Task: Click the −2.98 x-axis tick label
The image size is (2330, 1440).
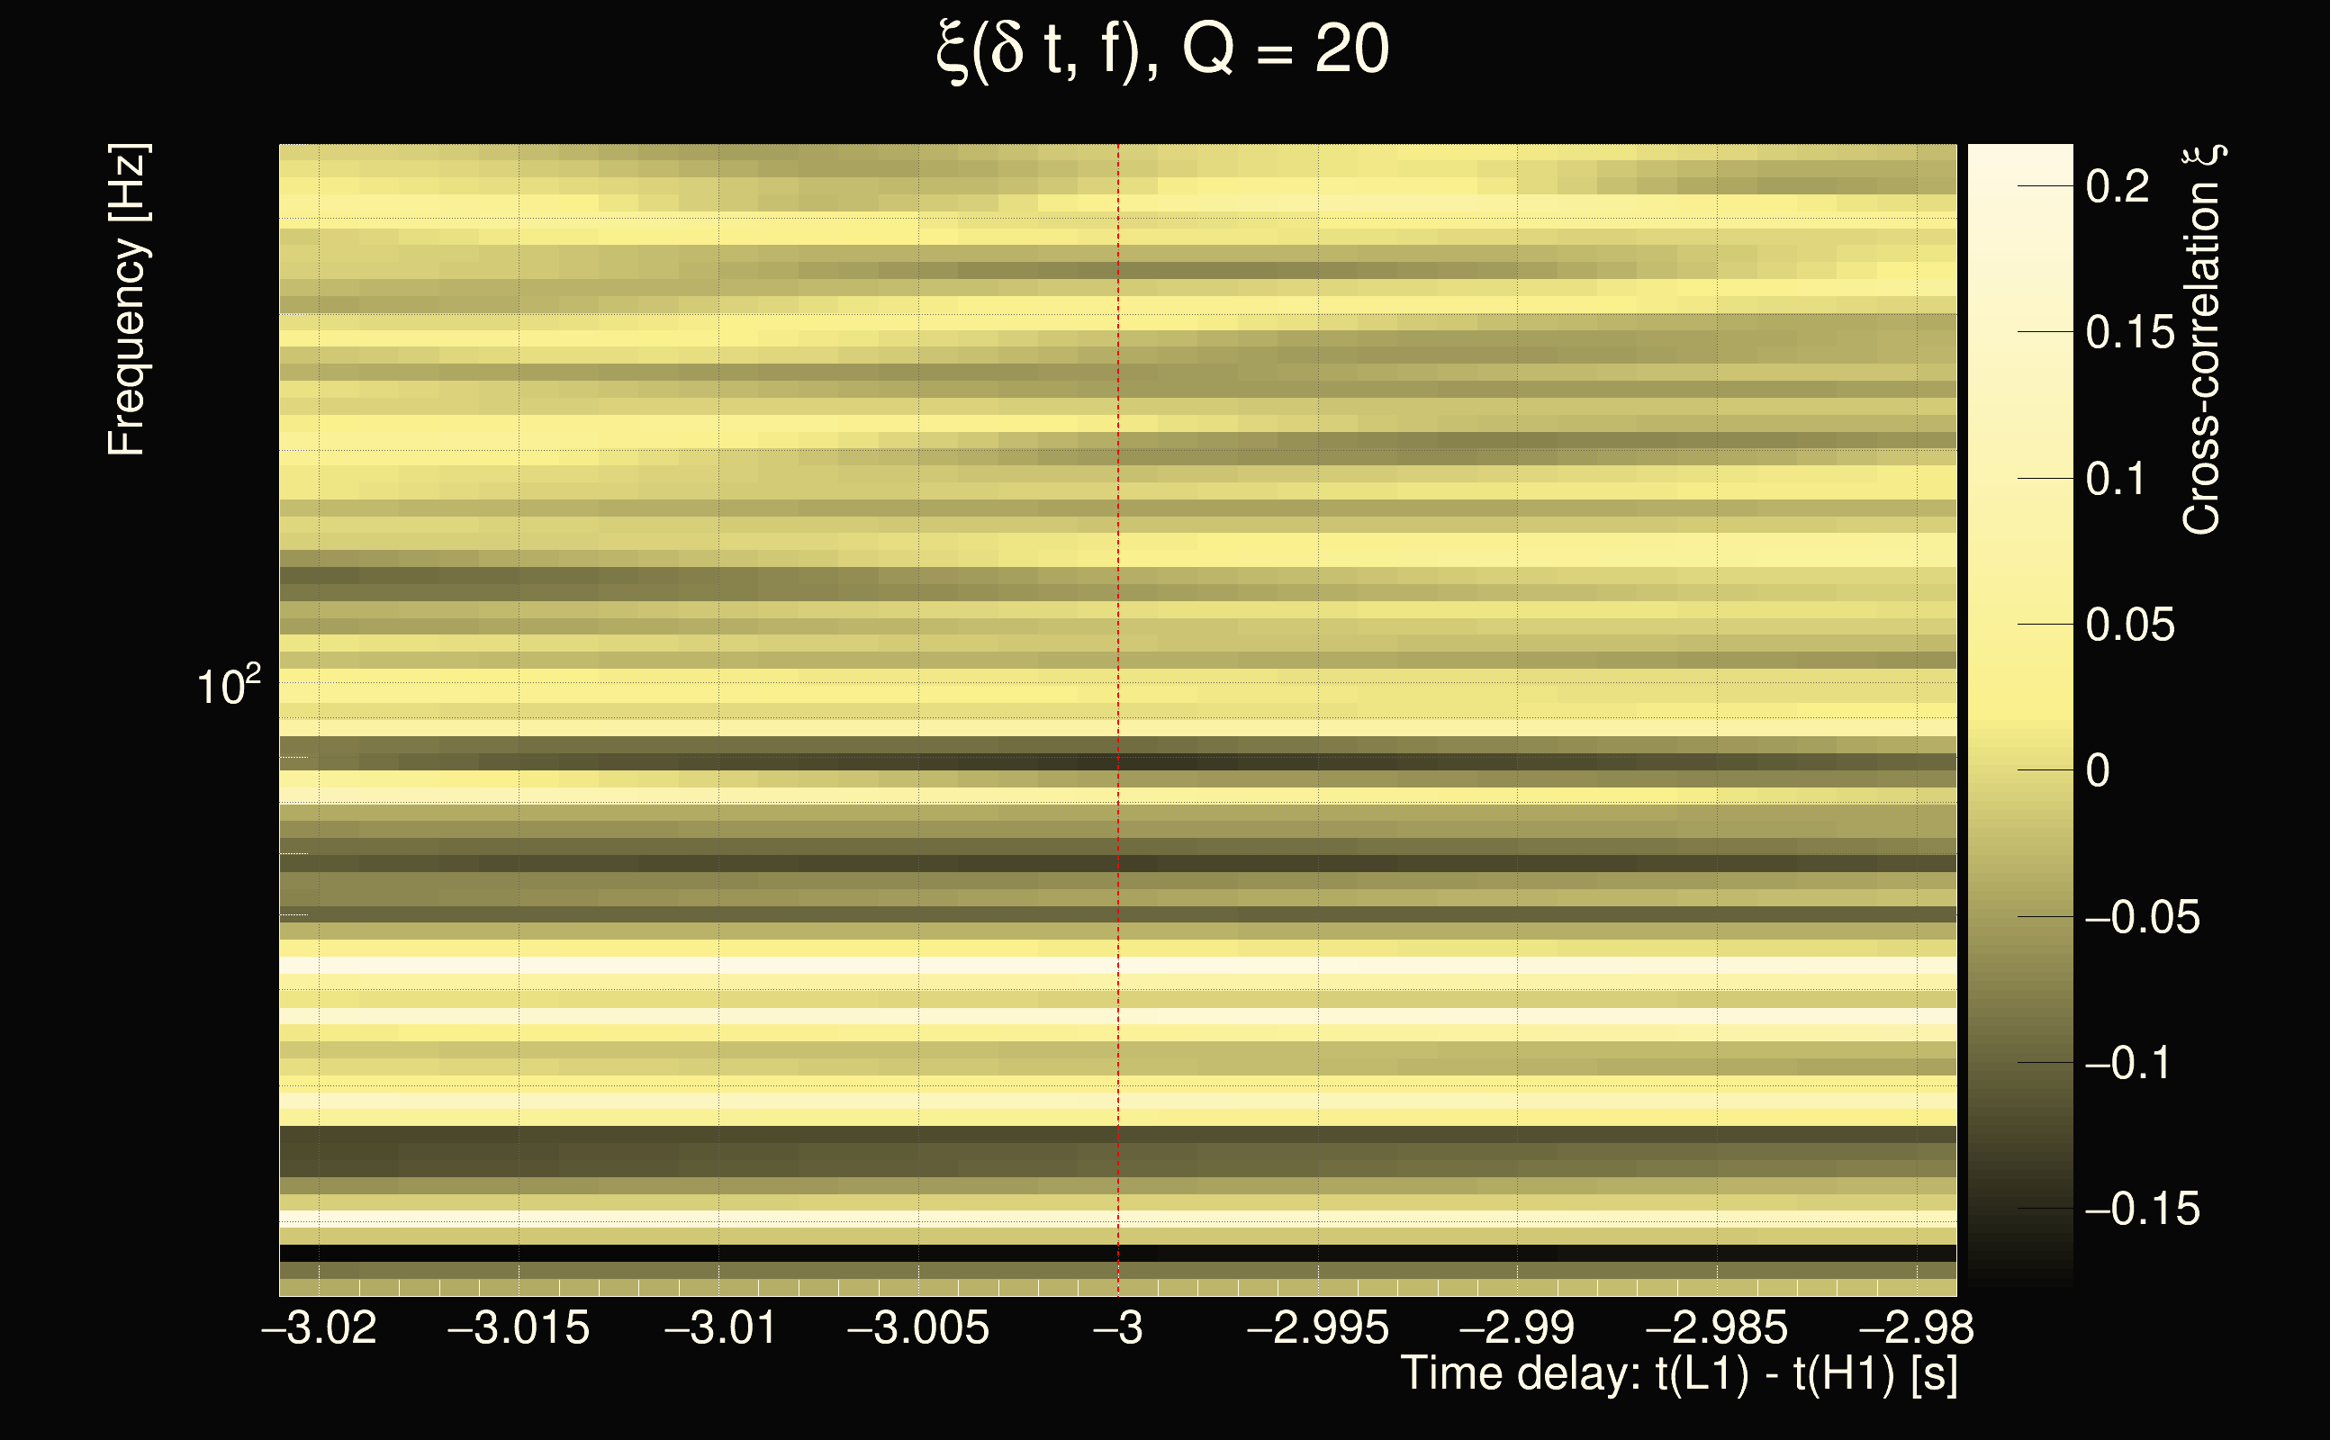Action: (x=1916, y=1328)
